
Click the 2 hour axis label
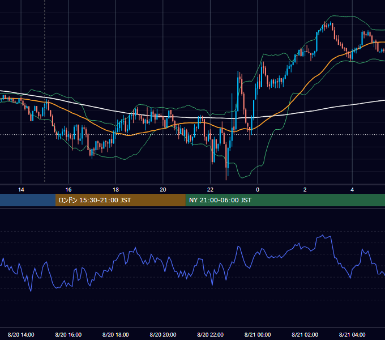tap(305, 190)
